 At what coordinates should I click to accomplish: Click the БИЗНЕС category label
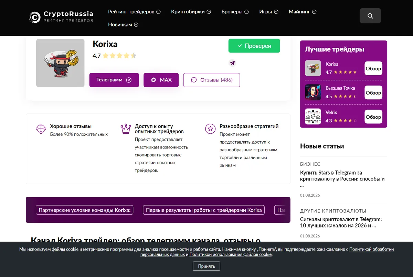[x=310, y=164]
